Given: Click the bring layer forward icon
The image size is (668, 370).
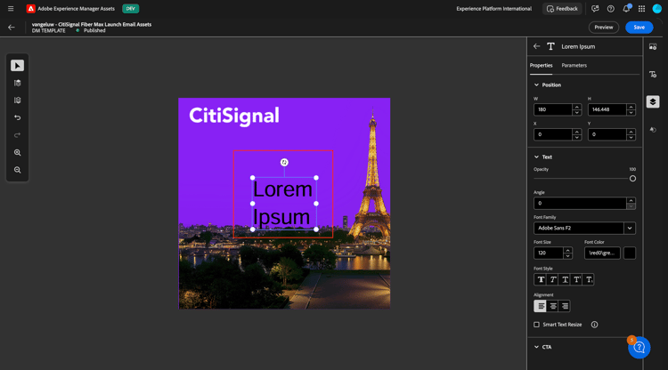Looking at the screenshot, I should coord(18,83).
